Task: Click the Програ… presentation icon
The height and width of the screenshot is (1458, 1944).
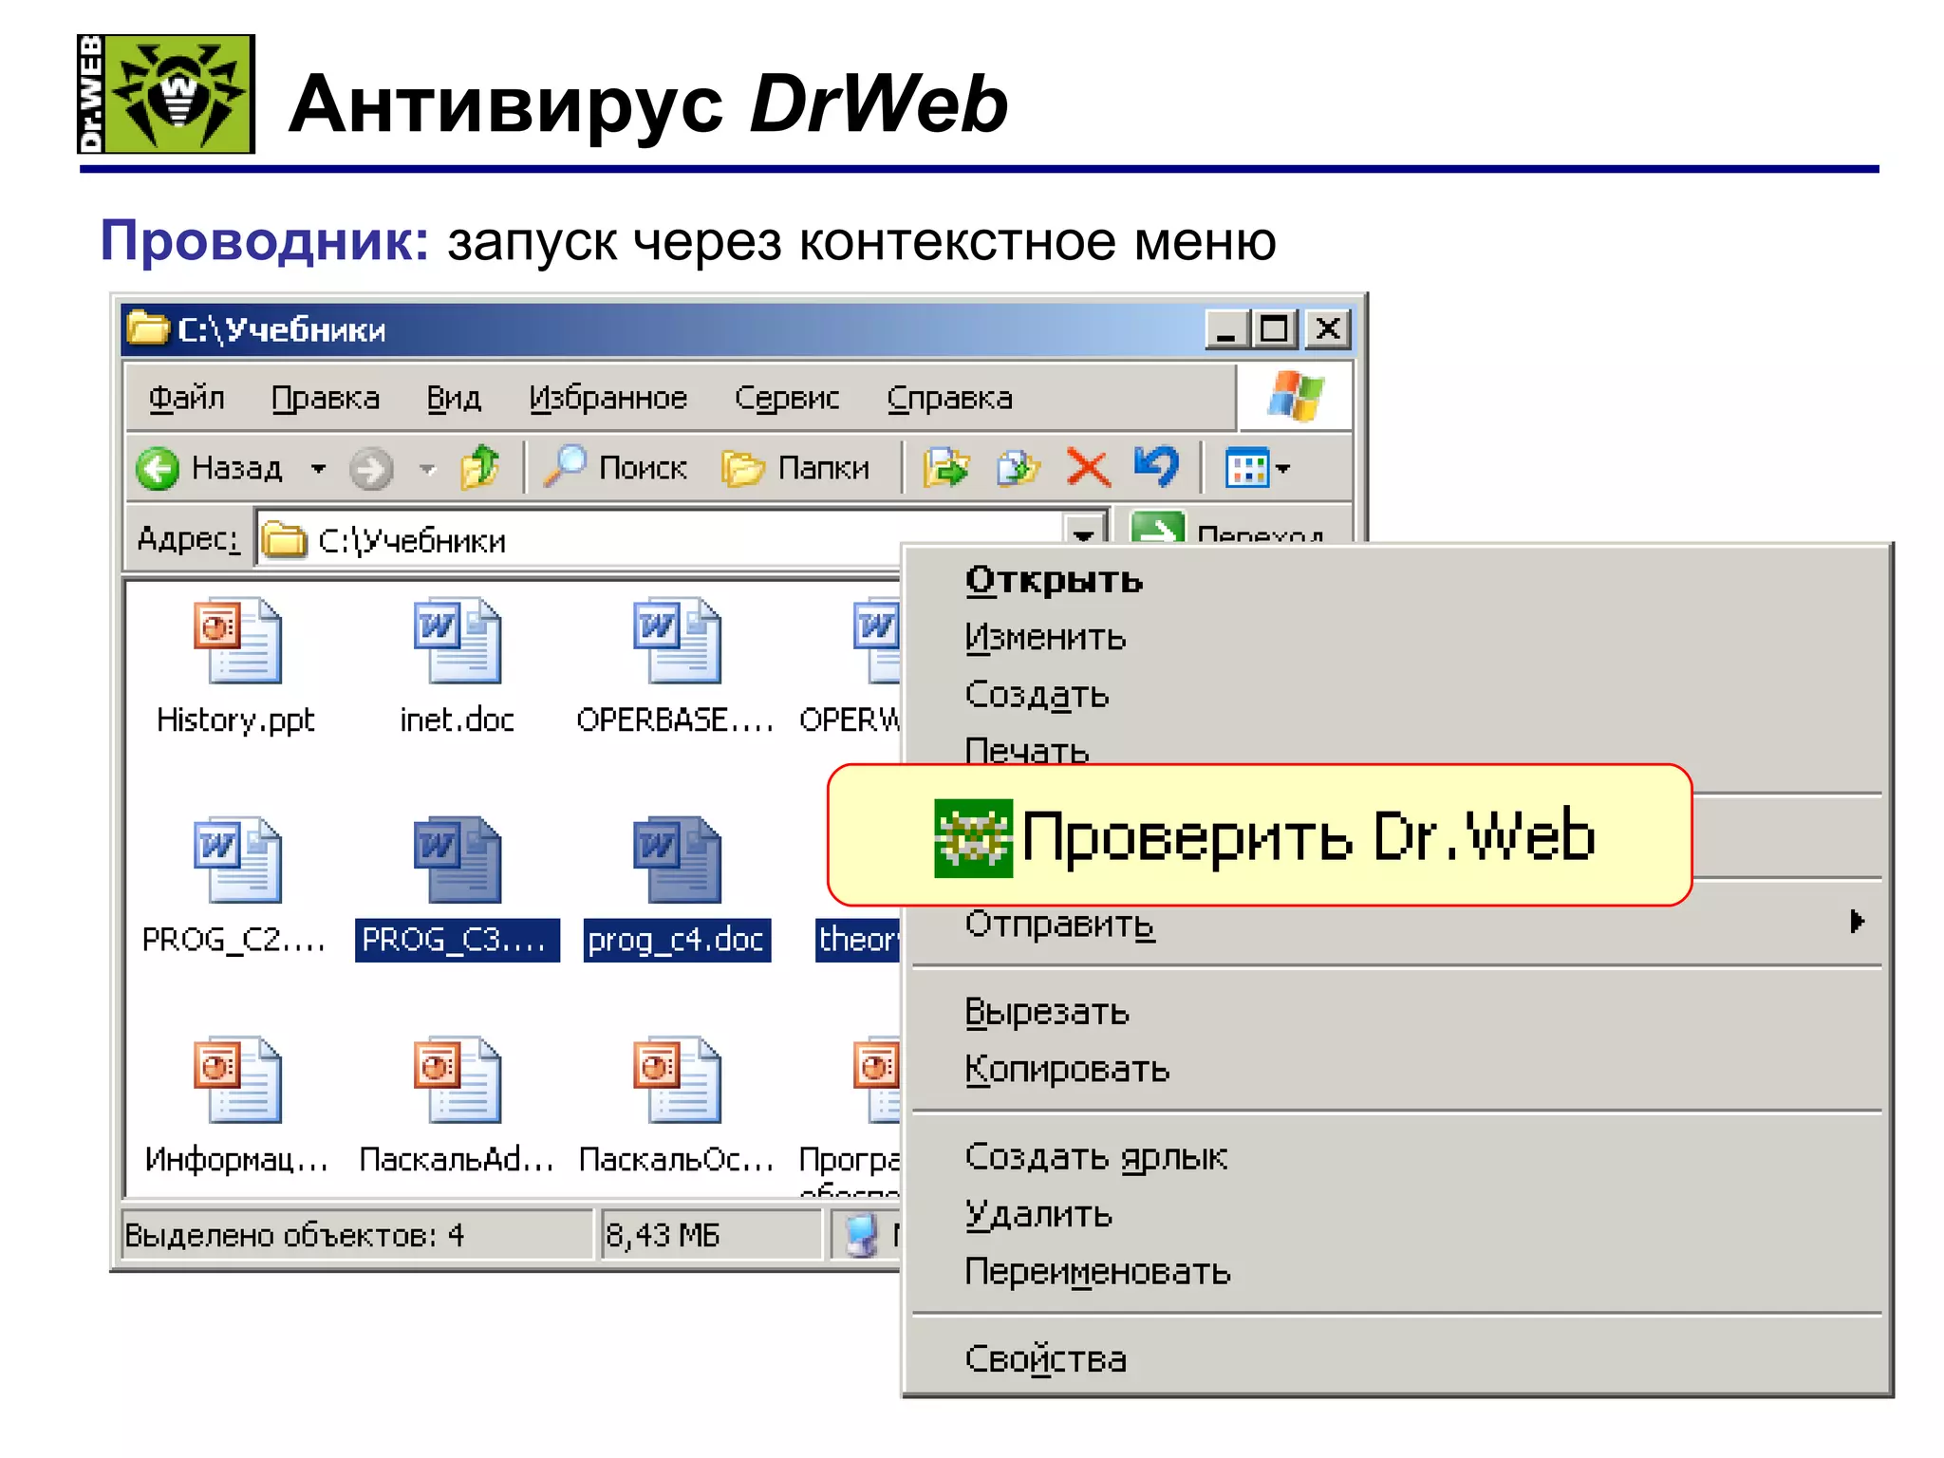Action: point(876,1079)
